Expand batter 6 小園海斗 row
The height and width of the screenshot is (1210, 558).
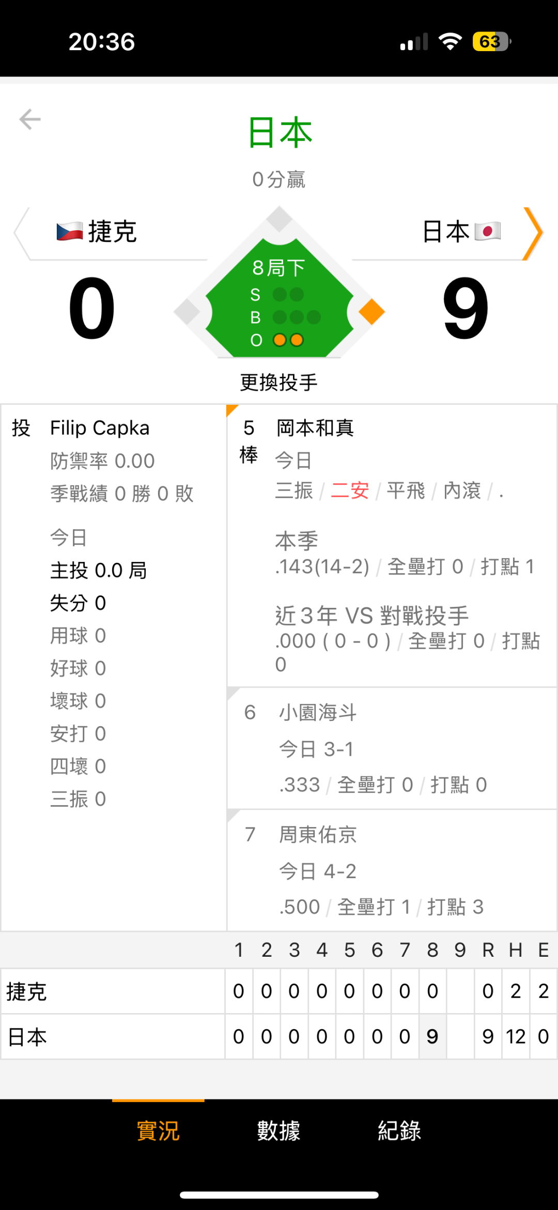click(392, 748)
